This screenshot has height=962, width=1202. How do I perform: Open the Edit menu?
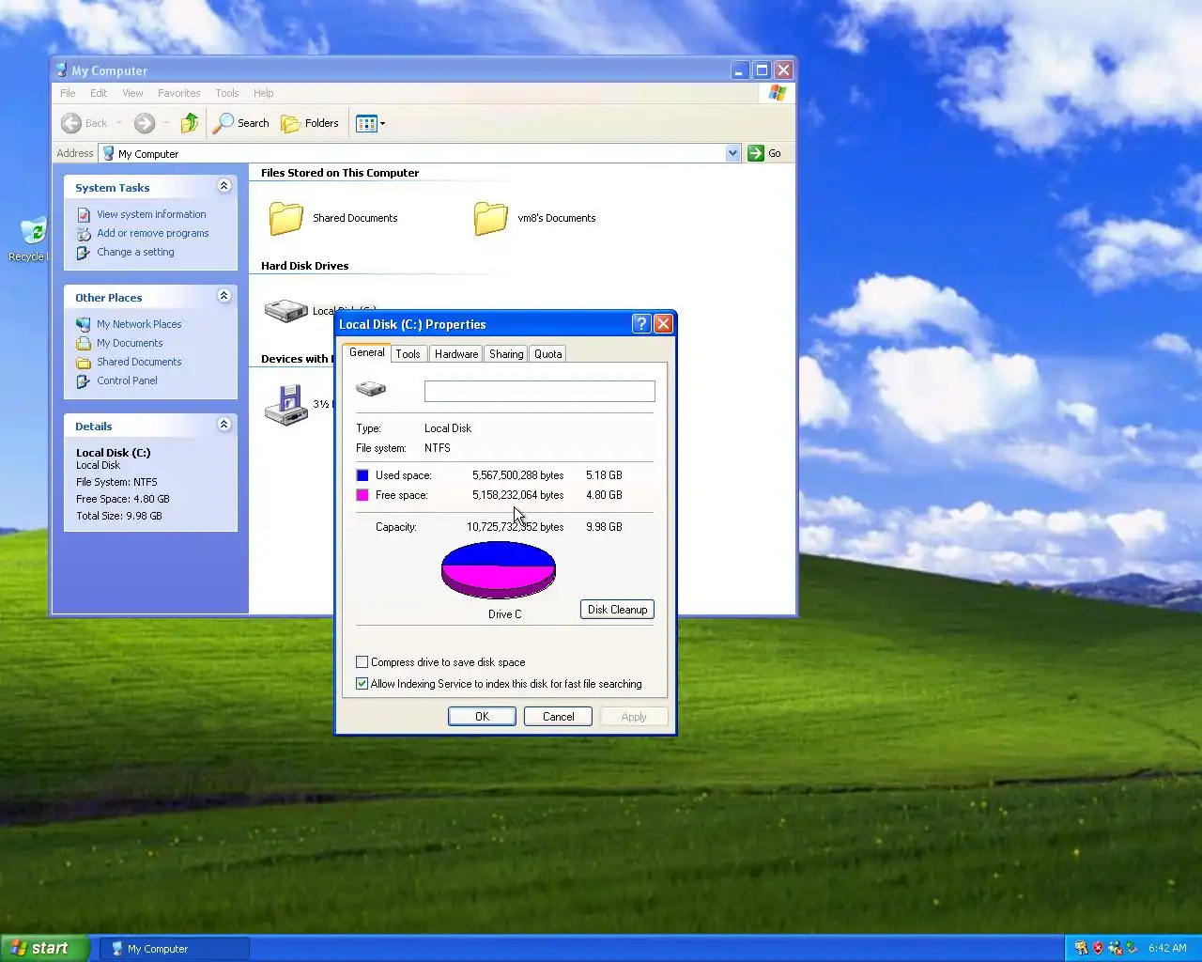click(x=99, y=93)
